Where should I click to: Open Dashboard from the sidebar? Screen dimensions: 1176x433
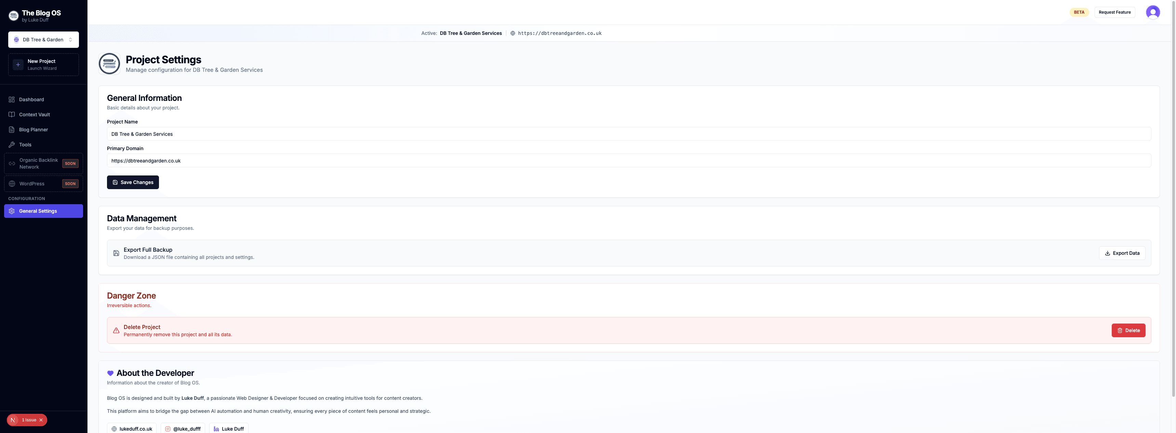click(x=31, y=100)
